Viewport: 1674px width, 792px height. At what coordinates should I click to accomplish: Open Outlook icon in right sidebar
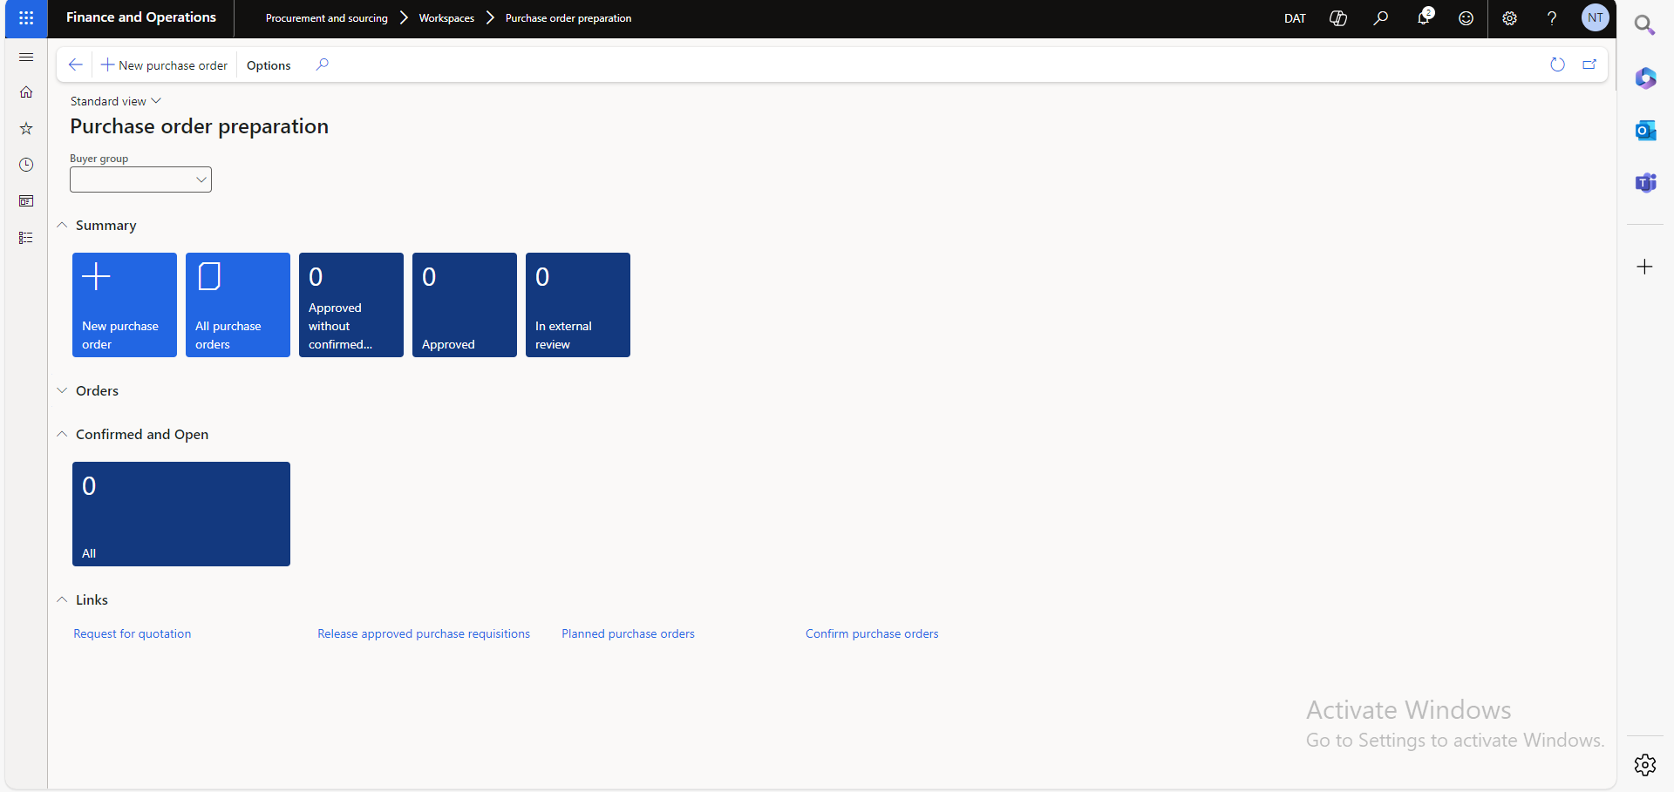[x=1645, y=131]
